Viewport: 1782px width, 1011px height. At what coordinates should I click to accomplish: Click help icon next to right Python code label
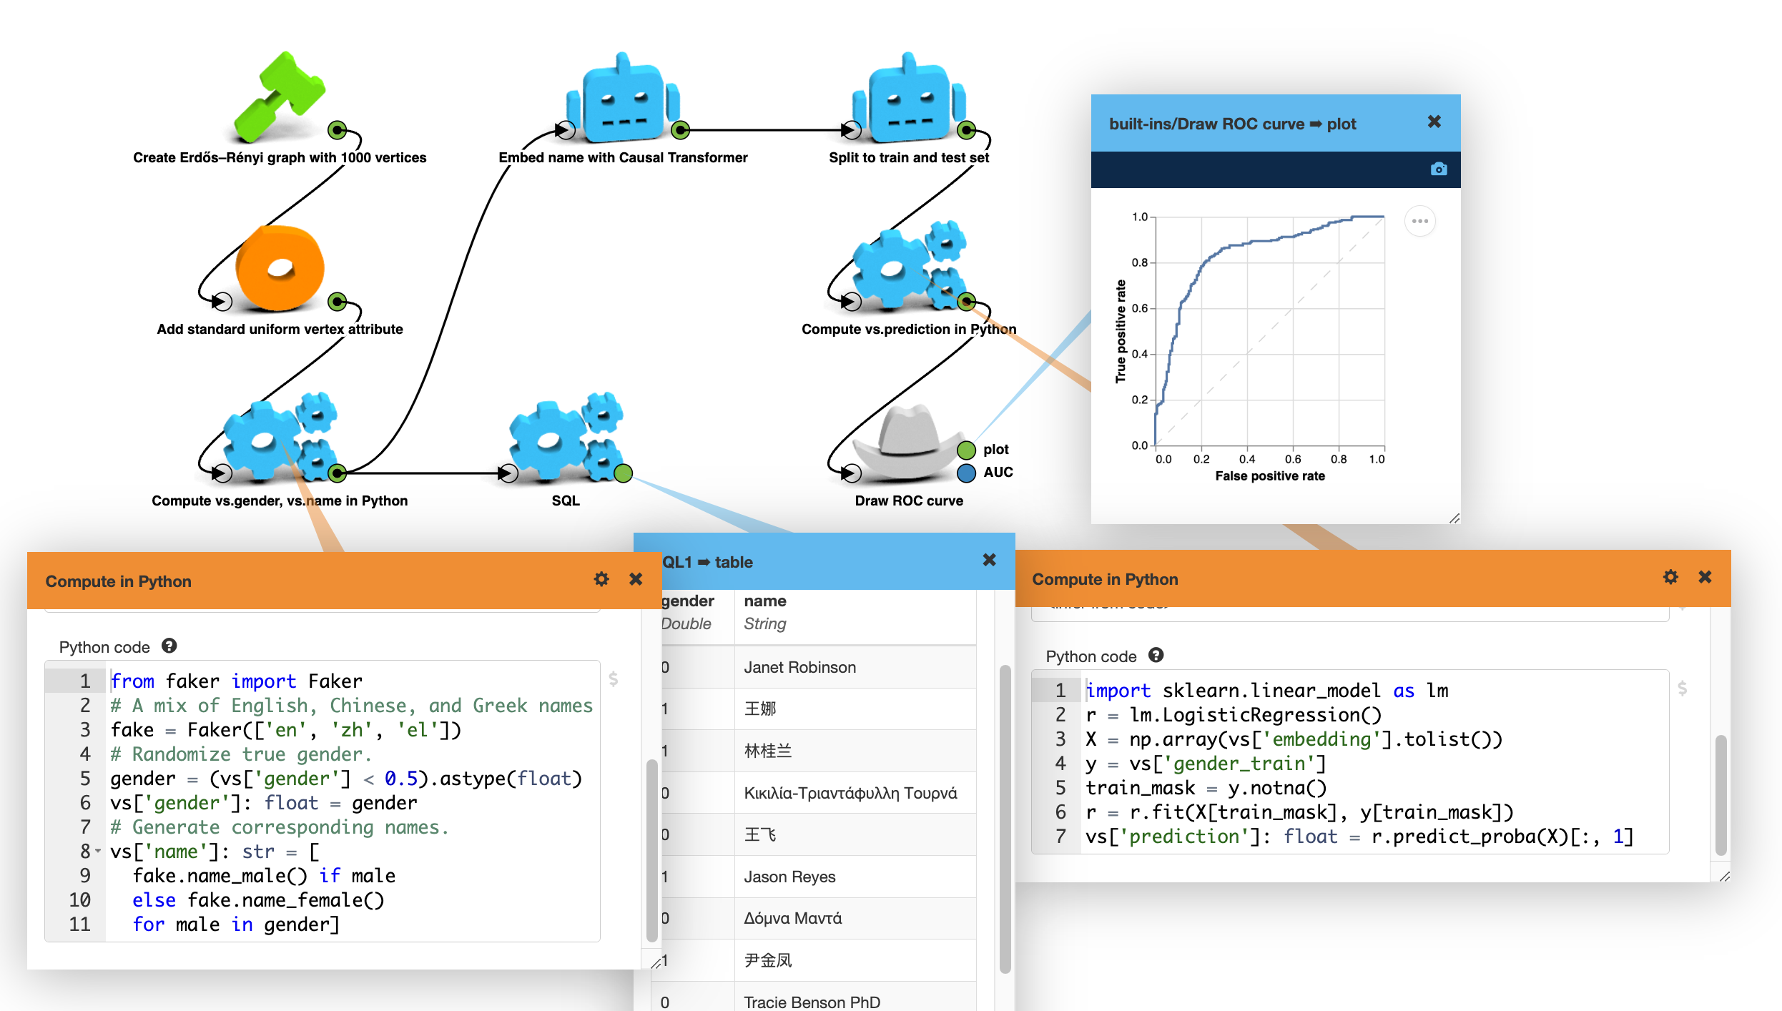pos(1156,655)
